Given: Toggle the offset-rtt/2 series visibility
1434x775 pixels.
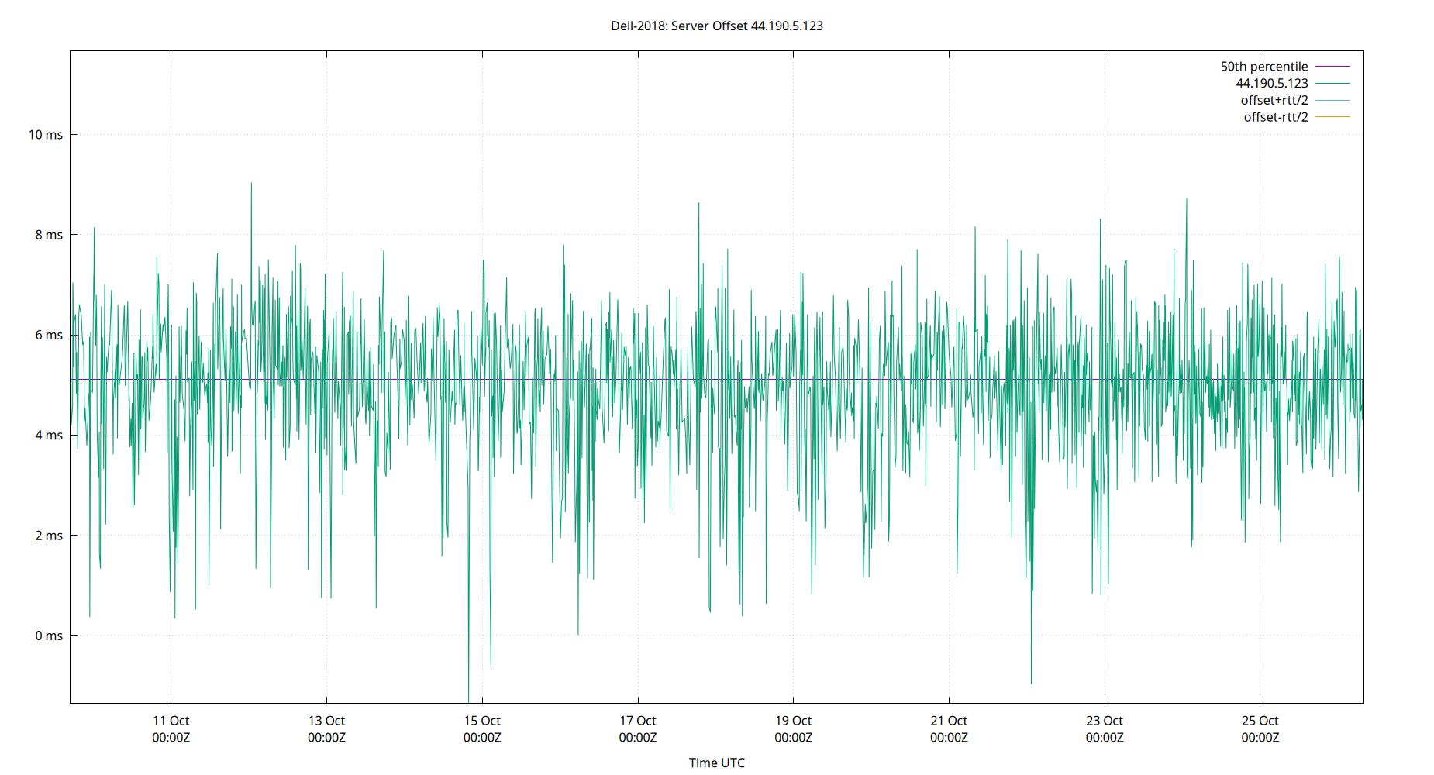Looking at the screenshot, I should pyautogui.click(x=1274, y=116).
